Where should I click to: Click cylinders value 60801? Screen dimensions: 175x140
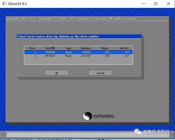coord(87,52)
